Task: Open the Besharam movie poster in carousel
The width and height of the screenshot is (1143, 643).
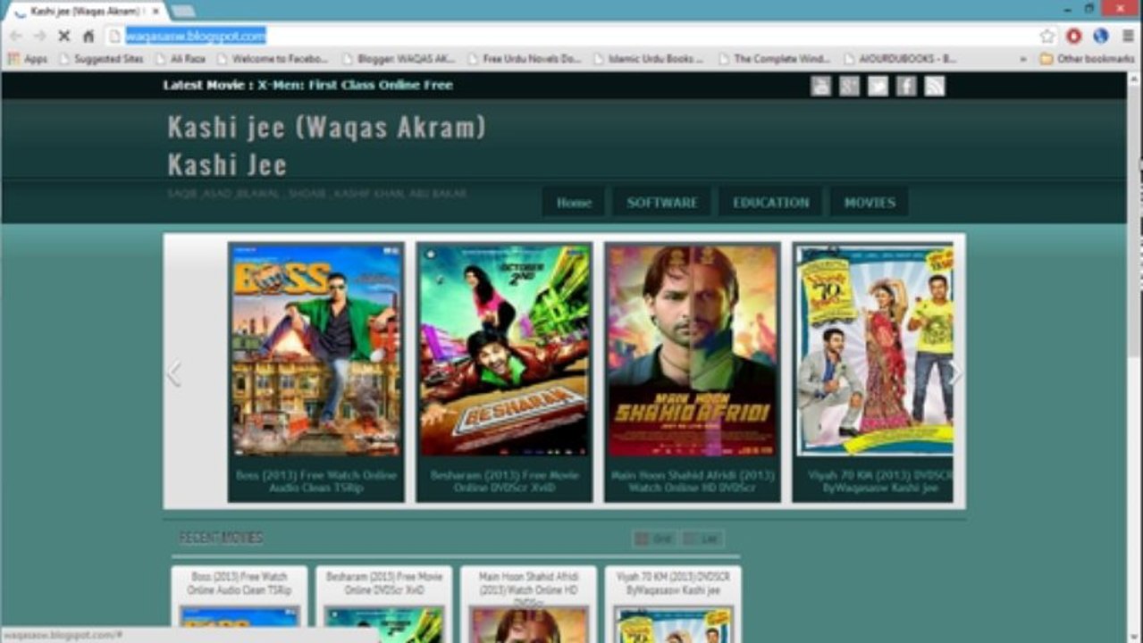Action: [504, 350]
